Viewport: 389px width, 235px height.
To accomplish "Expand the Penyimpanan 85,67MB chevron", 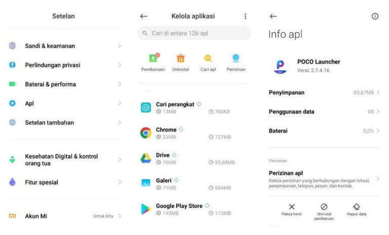I will click(378, 92).
